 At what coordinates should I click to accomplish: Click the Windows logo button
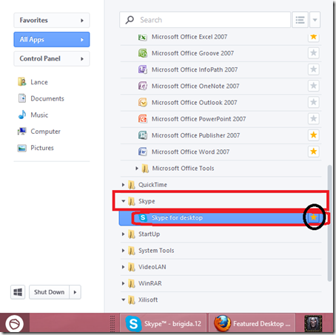(x=18, y=292)
